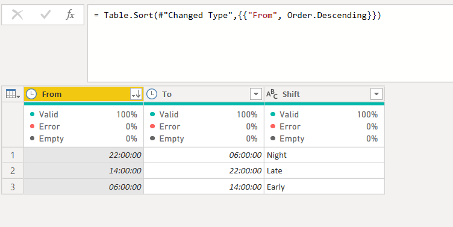Image resolution: width=453 pixels, height=227 pixels.
Task: Click the Early shift cell
Action: [325, 187]
